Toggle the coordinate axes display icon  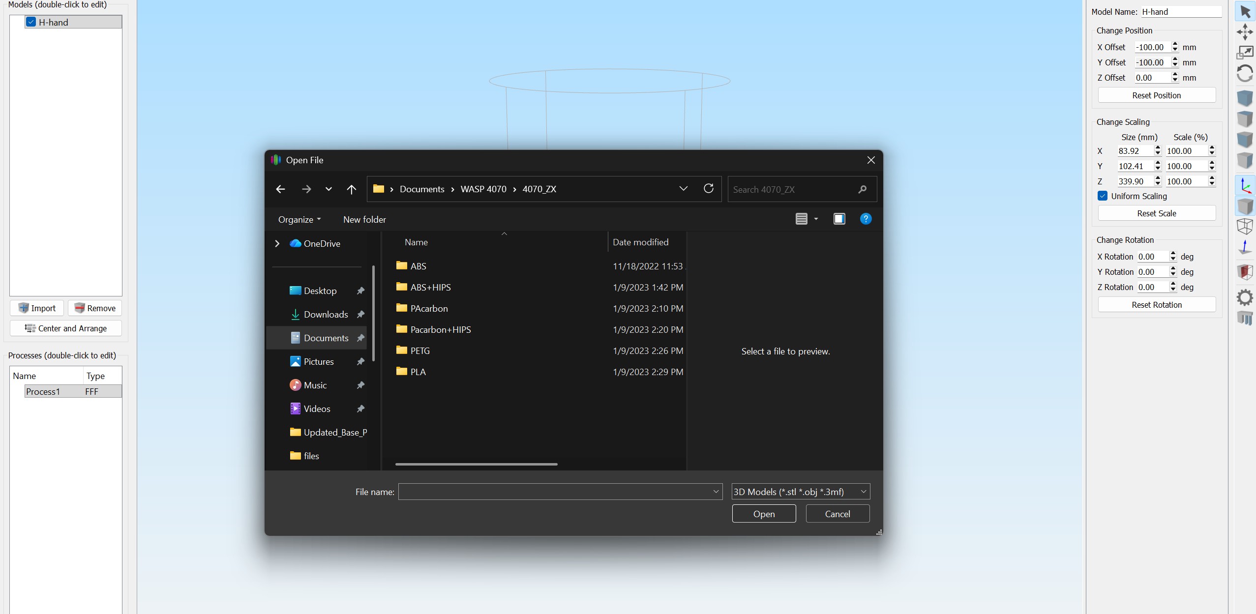[1245, 185]
